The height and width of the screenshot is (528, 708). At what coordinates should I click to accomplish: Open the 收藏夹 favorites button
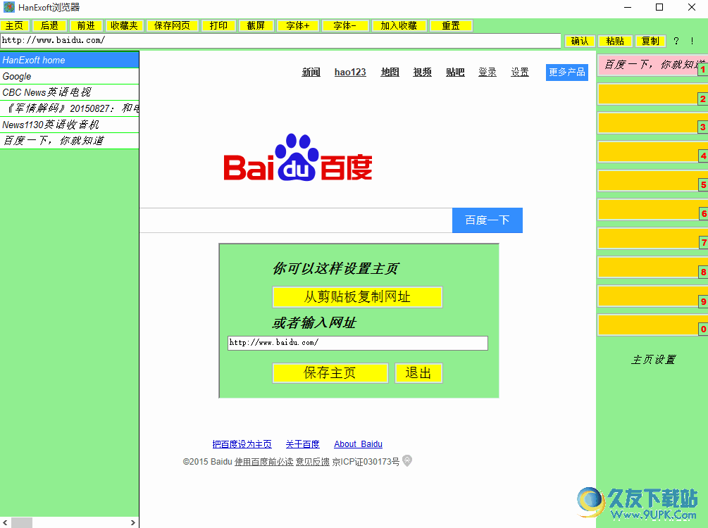coord(124,26)
